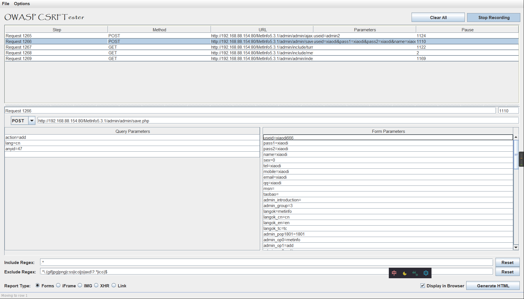Select the 'pass2=xiaodi' form parameter
This screenshot has width=524, height=299.
coord(388,149)
